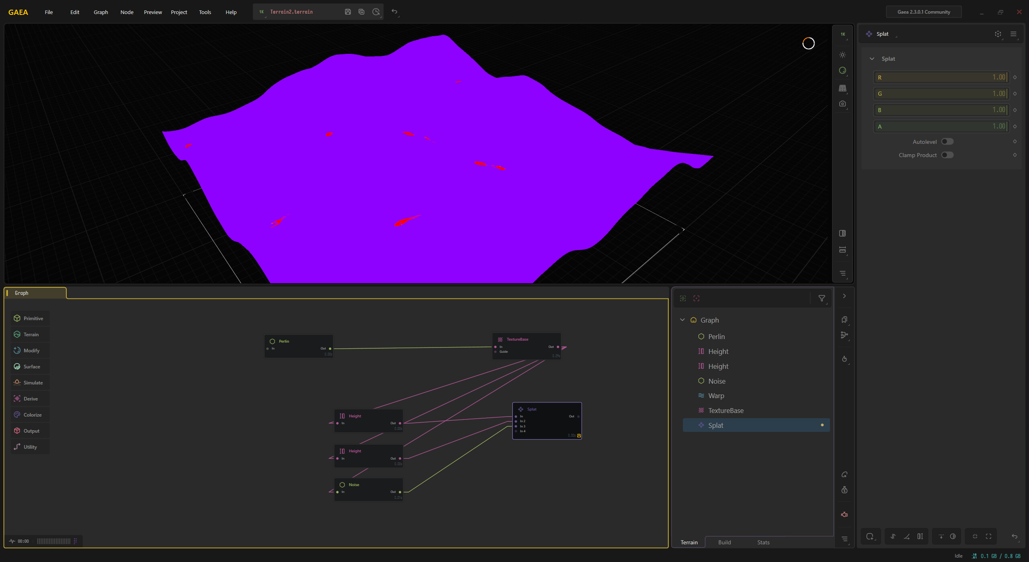Adjust the A channel slider
Screen dimensions: 1029x562
click(941, 127)
